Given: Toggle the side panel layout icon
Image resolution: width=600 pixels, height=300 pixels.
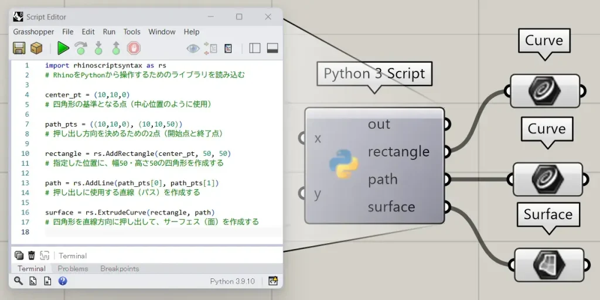Looking at the screenshot, I should pyautogui.click(x=255, y=48).
